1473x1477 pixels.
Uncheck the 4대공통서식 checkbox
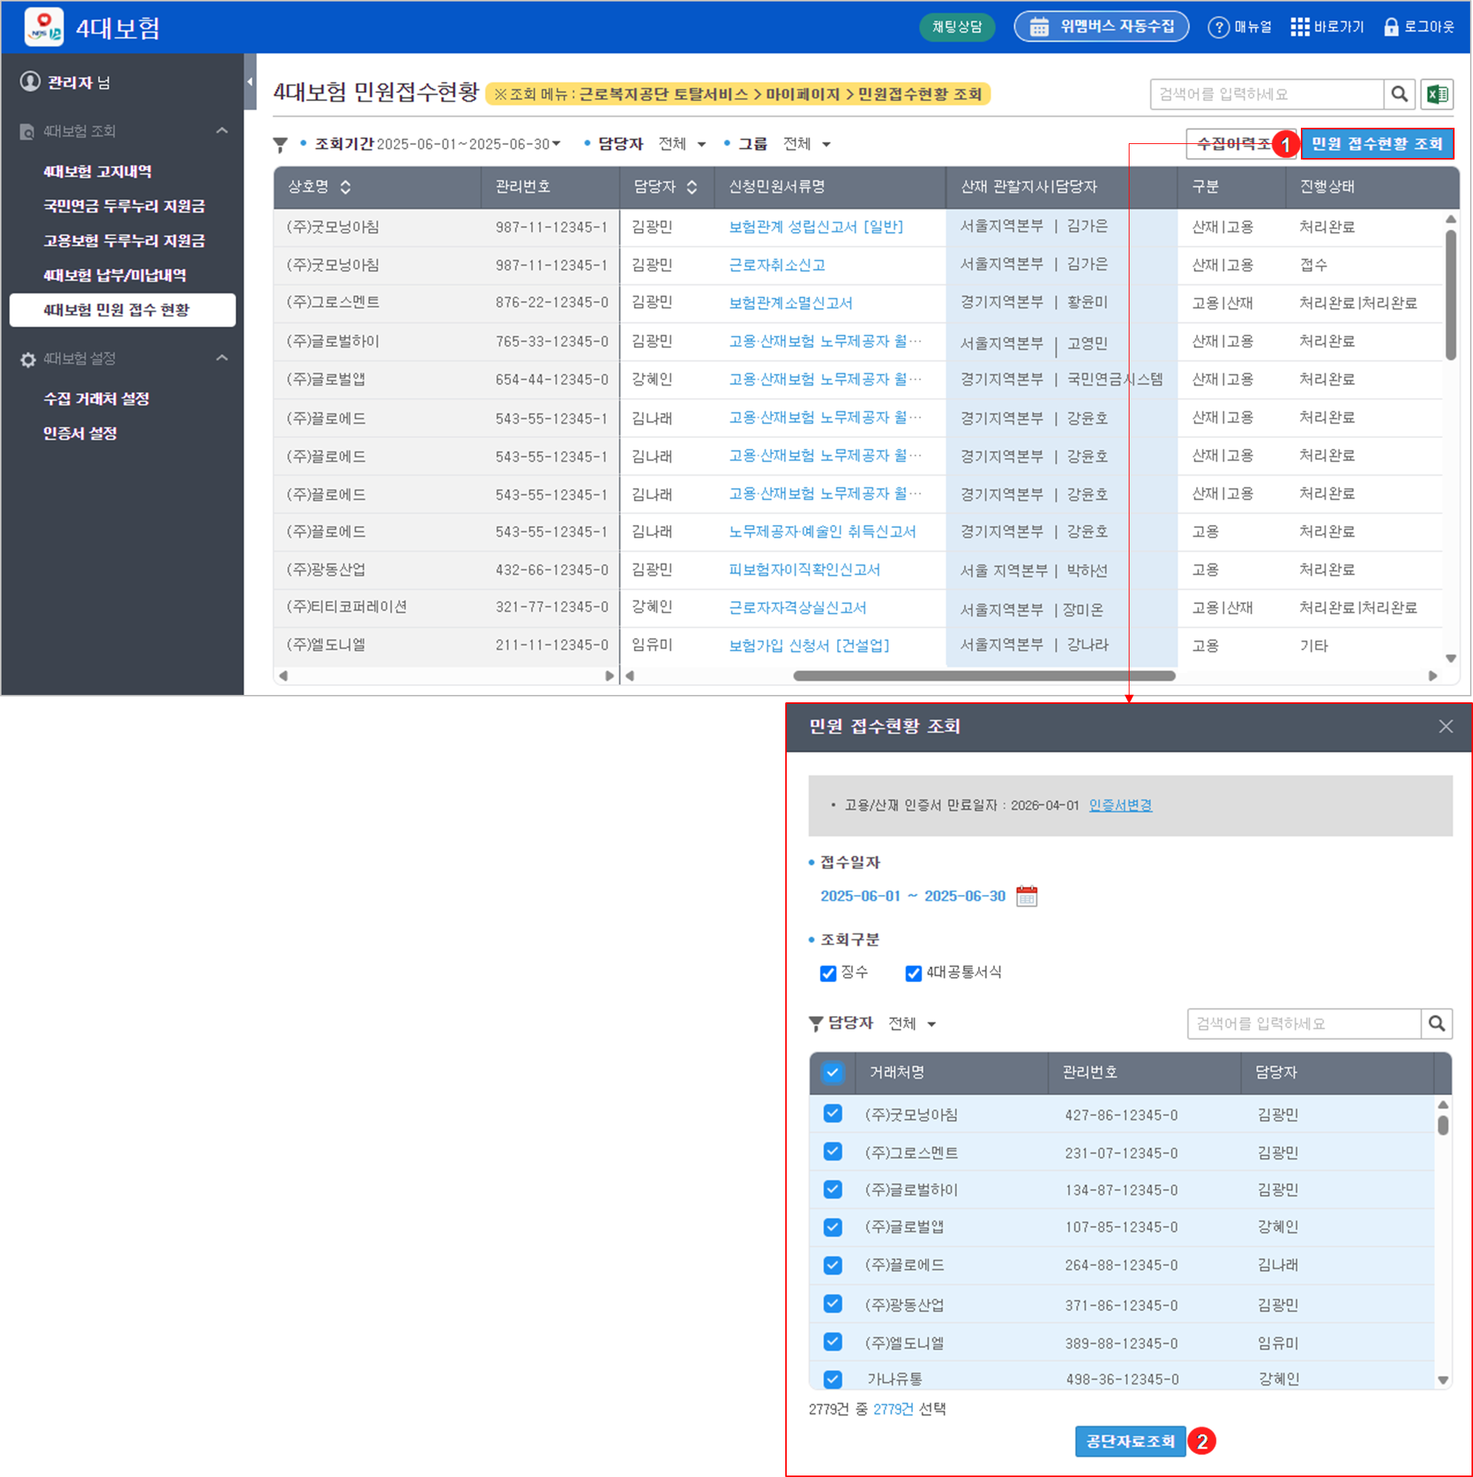point(913,973)
